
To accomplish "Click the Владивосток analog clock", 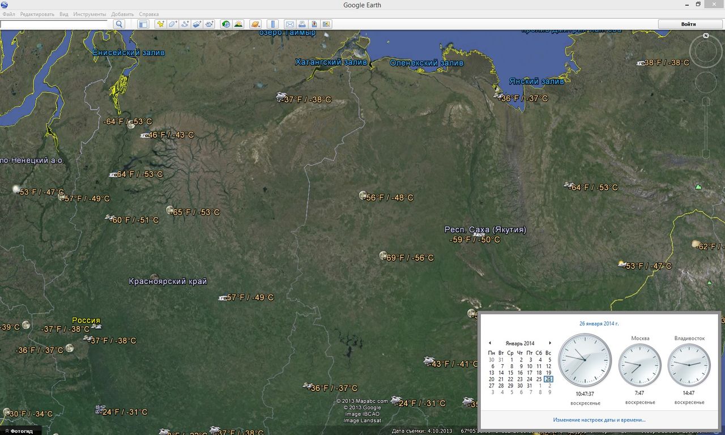I will [x=689, y=364].
